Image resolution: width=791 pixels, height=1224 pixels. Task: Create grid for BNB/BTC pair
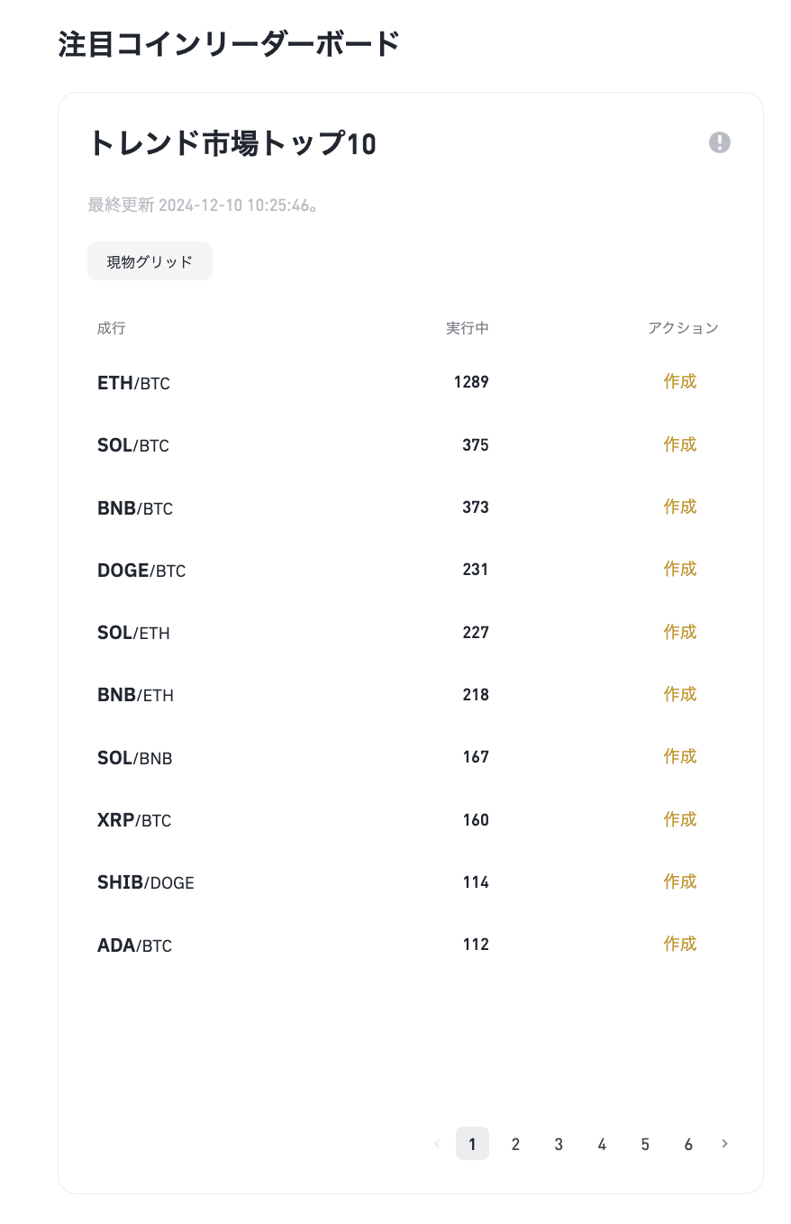point(680,507)
